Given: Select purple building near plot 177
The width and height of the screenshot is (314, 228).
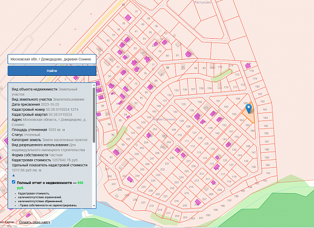Looking at the screenshot, I should (248, 66).
